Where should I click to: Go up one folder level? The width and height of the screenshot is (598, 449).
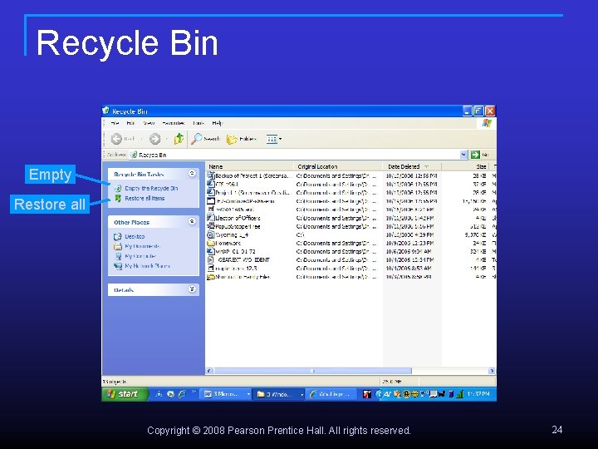coord(179,139)
